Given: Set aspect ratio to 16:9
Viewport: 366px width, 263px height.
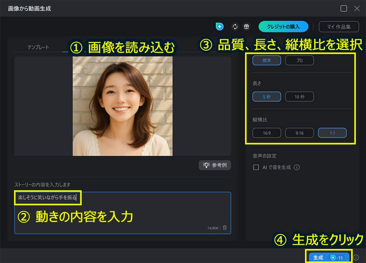Looking at the screenshot, I should (x=266, y=133).
